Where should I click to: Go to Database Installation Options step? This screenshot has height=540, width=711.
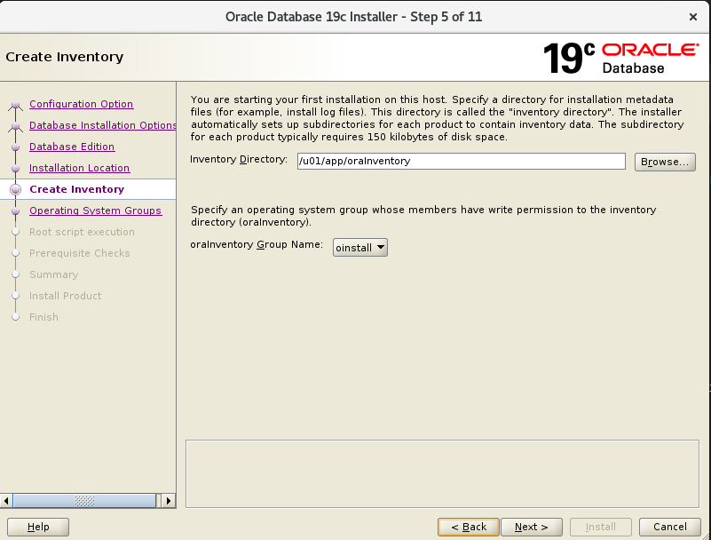[x=102, y=125]
